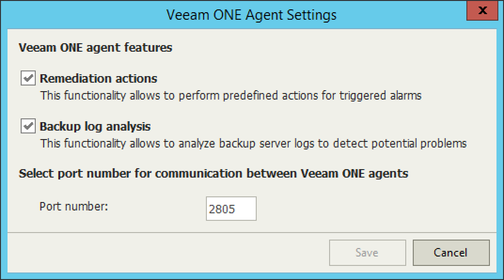504x280 pixels.
Task: Click the Veeam ONE Agent Settings title bar
Action: pos(252,15)
